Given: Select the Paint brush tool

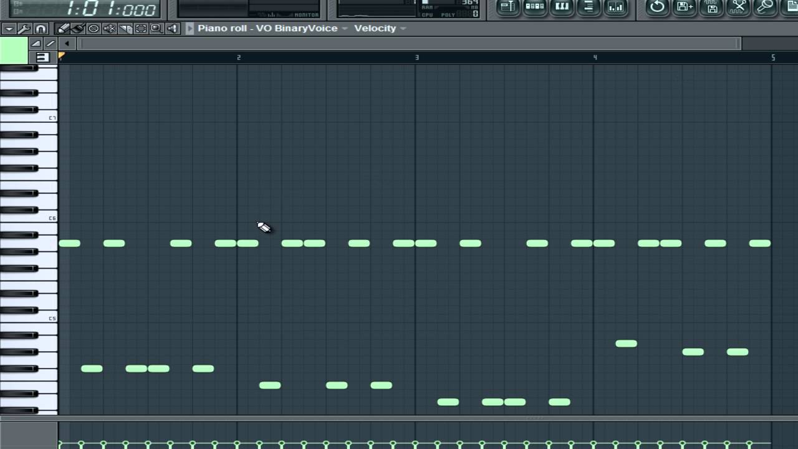Looking at the screenshot, I should (x=78, y=29).
